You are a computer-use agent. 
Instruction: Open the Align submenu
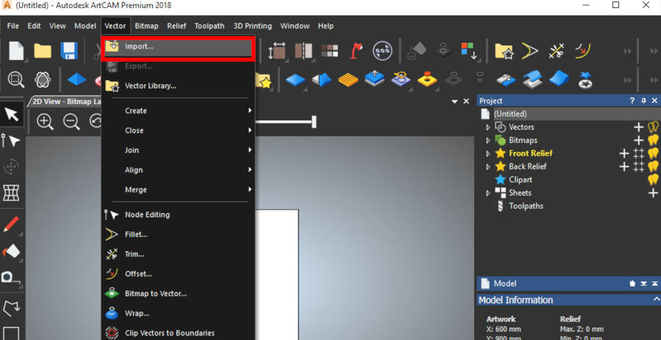(x=178, y=170)
